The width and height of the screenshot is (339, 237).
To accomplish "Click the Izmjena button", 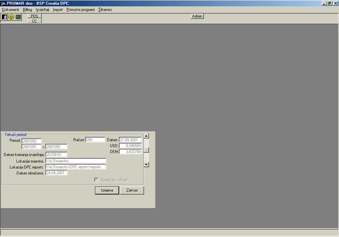I will click(x=106, y=190).
